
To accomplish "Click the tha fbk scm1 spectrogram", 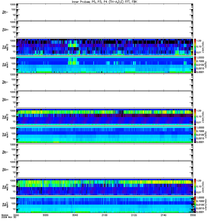I will coord(105,65).
